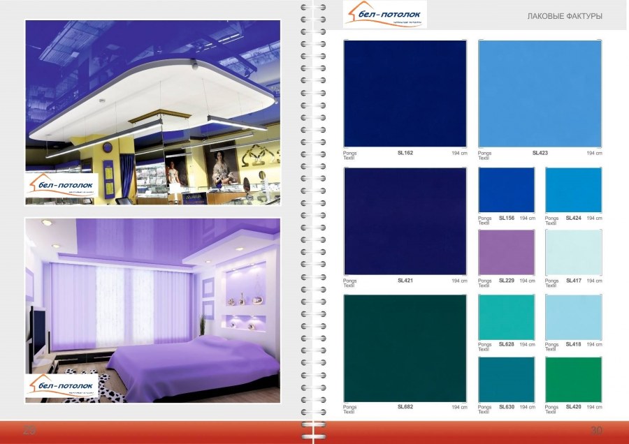The width and height of the screenshot is (629, 444).
Task: Click page number 30 in the footer
Action: [596, 429]
